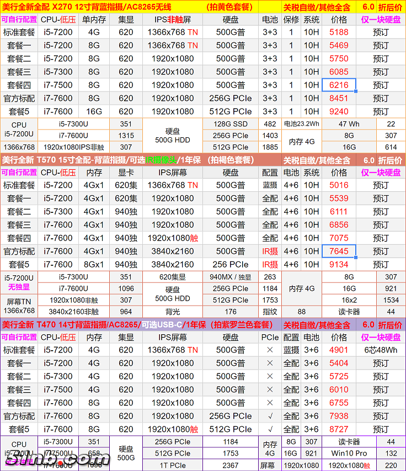Click the 51nb.com watermark logo

58,458
